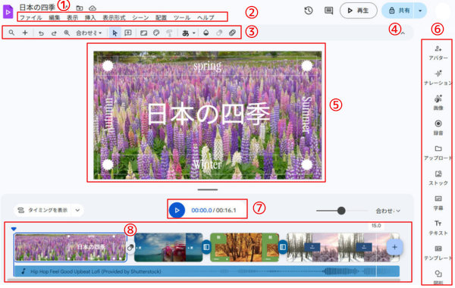The height and width of the screenshot is (288, 455).
Task: Activate the select cursor tool
Action: click(x=115, y=33)
